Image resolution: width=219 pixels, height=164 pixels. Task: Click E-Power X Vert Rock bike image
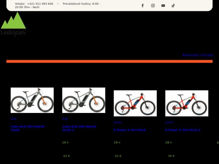click(135, 104)
